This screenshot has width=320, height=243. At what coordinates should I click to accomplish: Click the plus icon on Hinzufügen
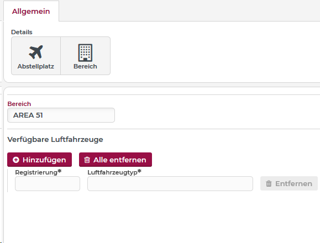(16, 160)
